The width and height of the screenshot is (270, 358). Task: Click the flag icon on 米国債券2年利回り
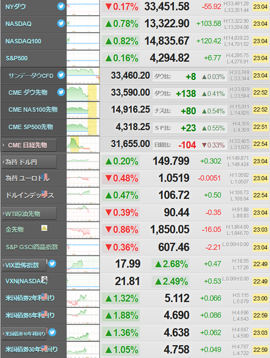pos(44,296)
